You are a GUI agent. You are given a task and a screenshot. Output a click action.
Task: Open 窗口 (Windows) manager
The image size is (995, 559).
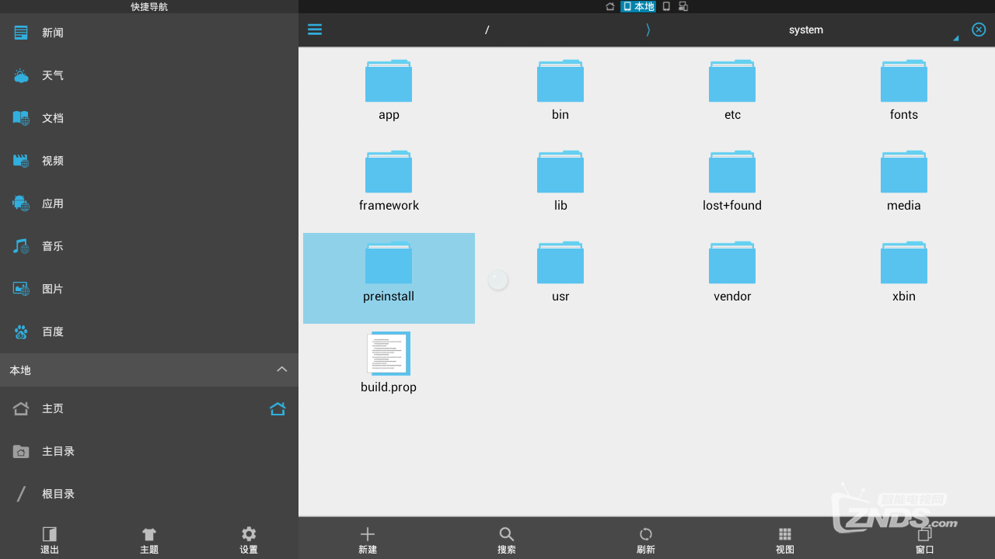[925, 540]
